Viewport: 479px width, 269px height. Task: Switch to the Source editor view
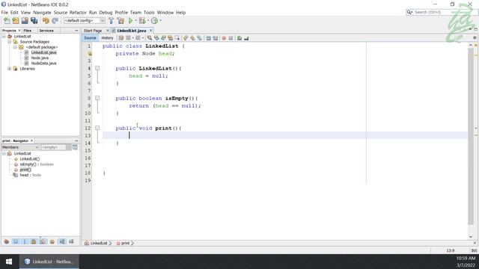90,38
